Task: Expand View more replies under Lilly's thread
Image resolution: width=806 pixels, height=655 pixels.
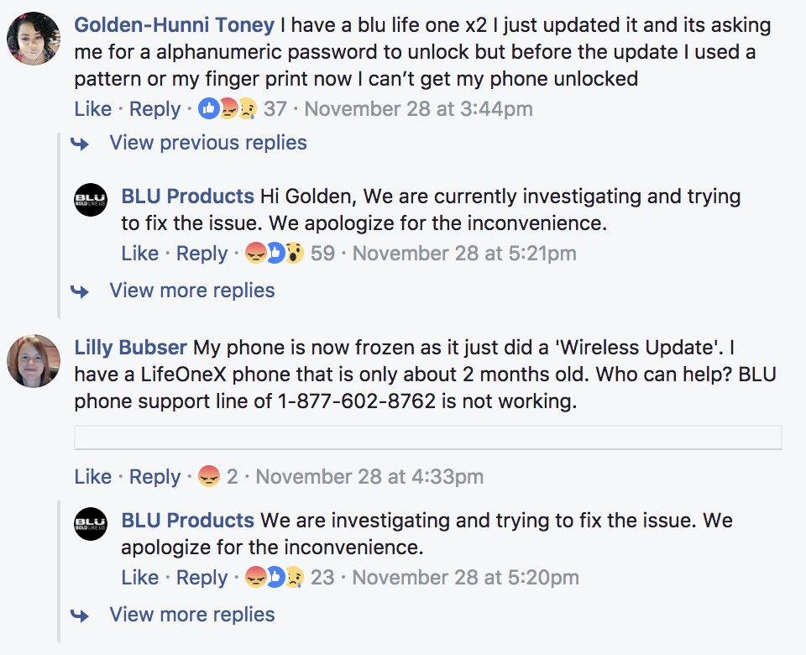Action: tap(191, 615)
